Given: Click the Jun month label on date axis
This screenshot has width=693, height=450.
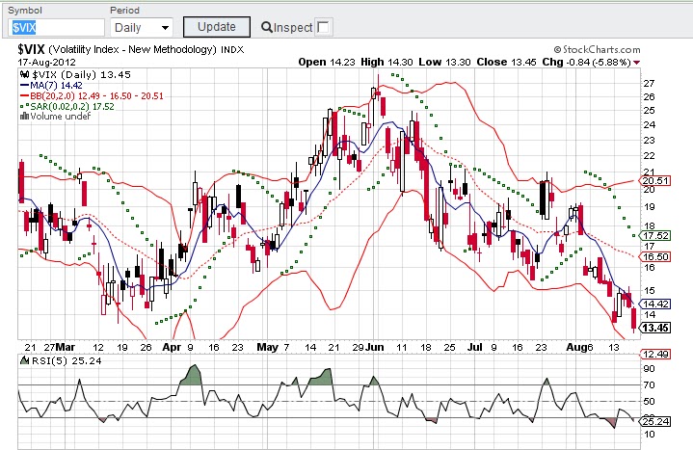Looking at the screenshot, I should pyautogui.click(x=375, y=347).
